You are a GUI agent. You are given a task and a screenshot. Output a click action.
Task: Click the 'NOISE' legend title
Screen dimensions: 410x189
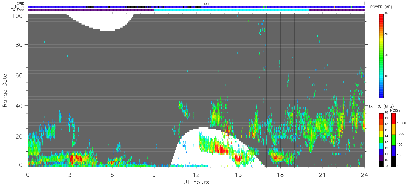(x=395, y=110)
